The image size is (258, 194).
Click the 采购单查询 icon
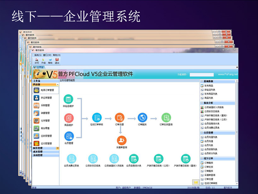(122, 140)
